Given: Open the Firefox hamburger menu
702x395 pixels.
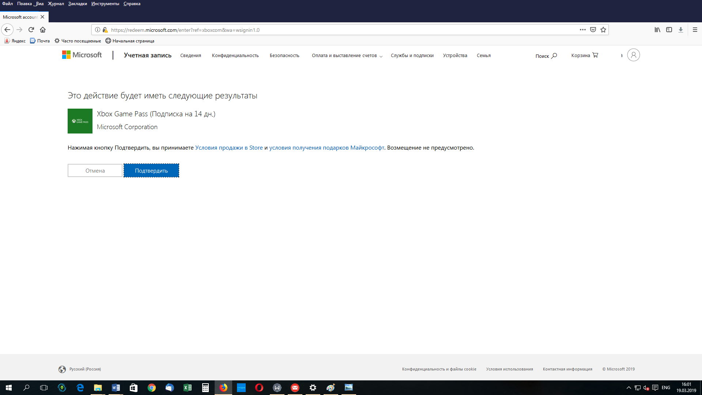Looking at the screenshot, I should (695, 30).
